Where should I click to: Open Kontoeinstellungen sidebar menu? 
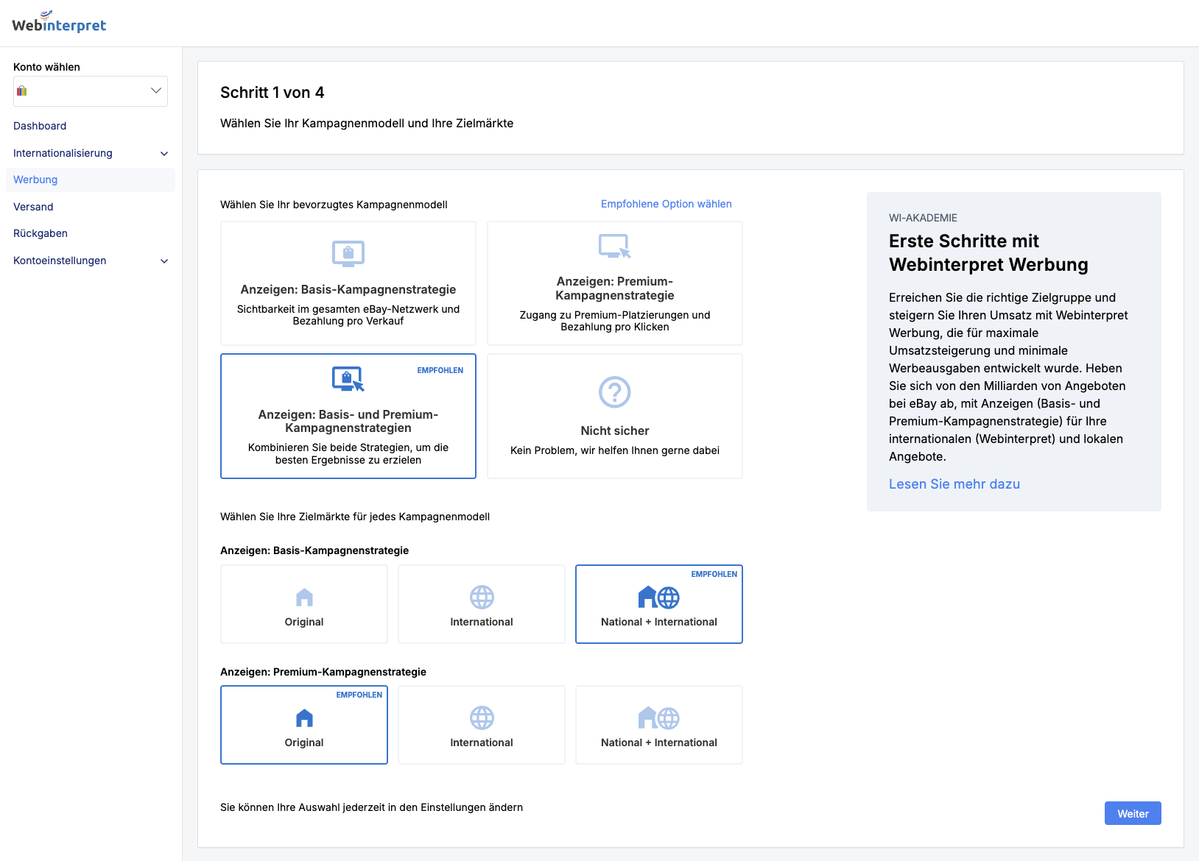tap(91, 261)
